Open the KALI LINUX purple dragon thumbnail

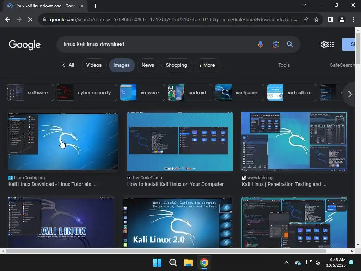(x=61, y=222)
